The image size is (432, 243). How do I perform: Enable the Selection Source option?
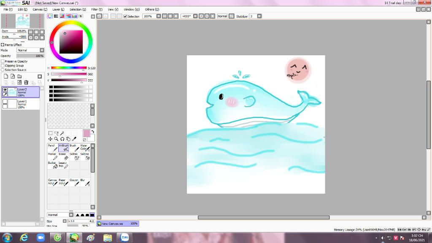[3, 70]
